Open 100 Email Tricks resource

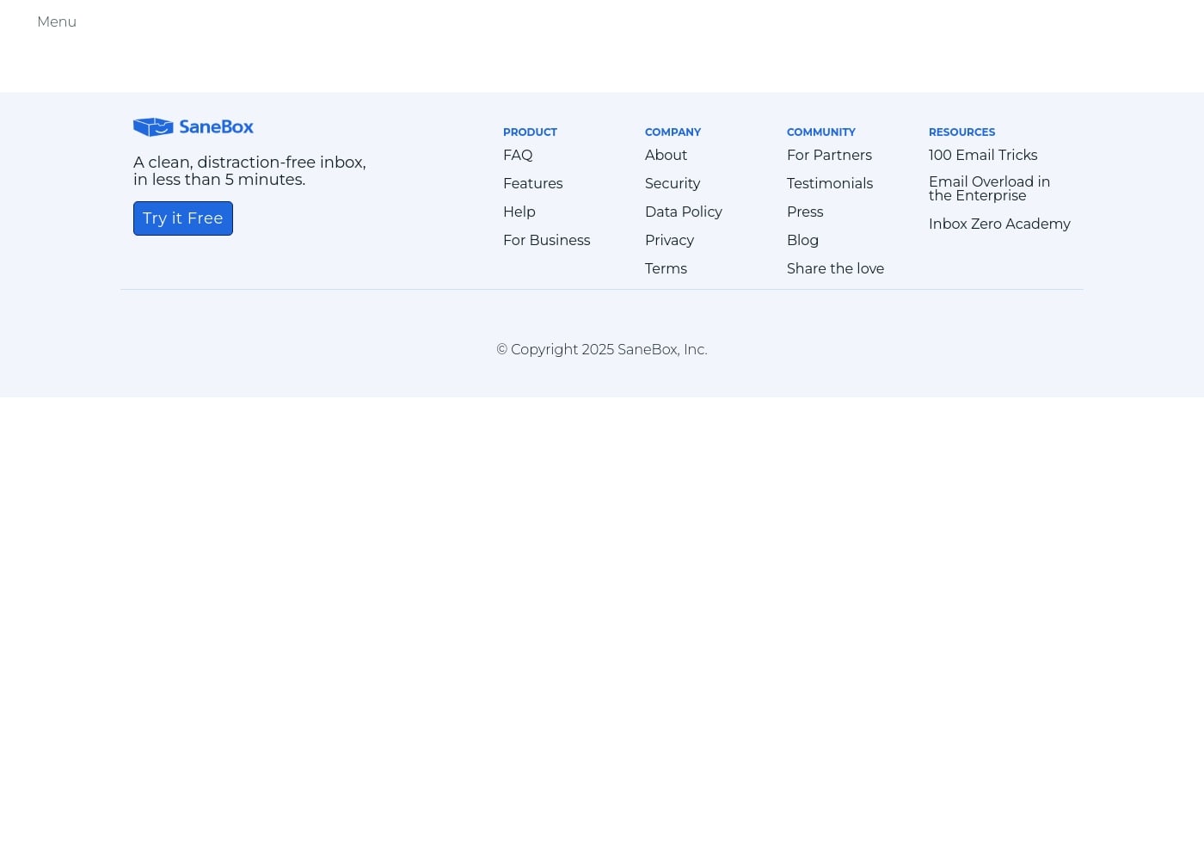tap(982, 156)
